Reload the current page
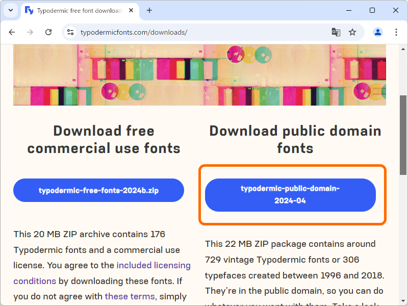408x306 pixels. (48, 32)
